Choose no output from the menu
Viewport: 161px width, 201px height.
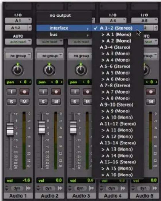pos(64,16)
